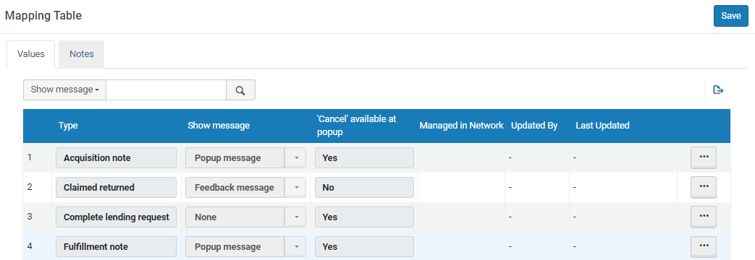
Task: Click the search magnifier icon button
Action: pyautogui.click(x=241, y=90)
